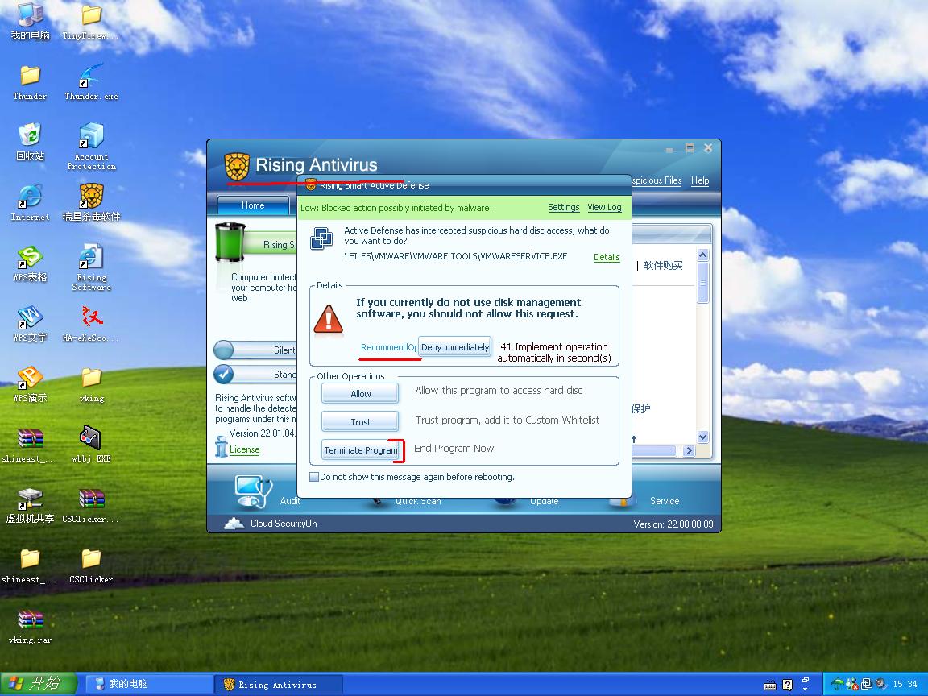This screenshot has height=696, width=928.
Task: Click the 15:34 system clock
Action: pos(905,684)
